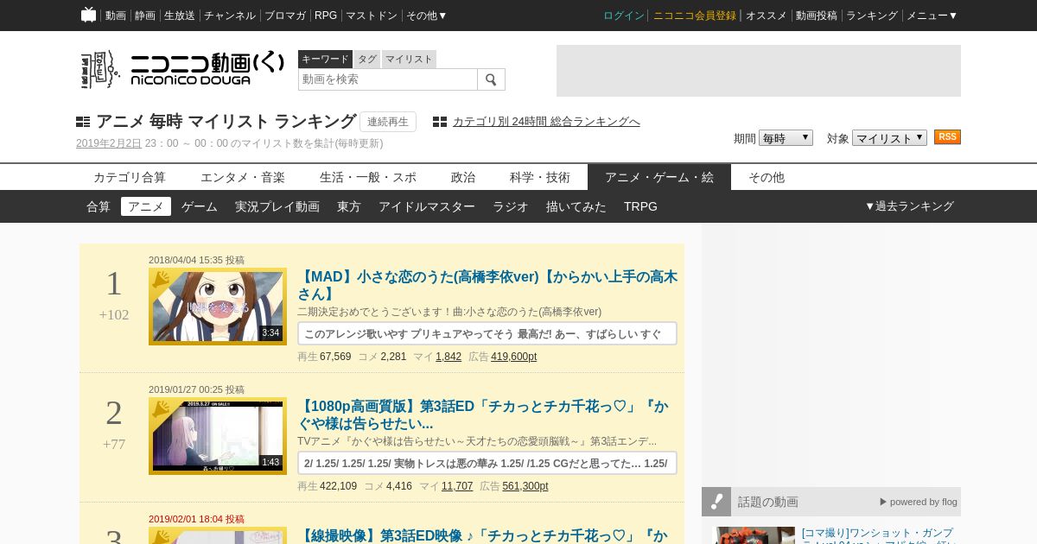1037x544 pixels.
Task: Select the TRPG subcategory
Action: pyautogui.click(x=640, y=206)
